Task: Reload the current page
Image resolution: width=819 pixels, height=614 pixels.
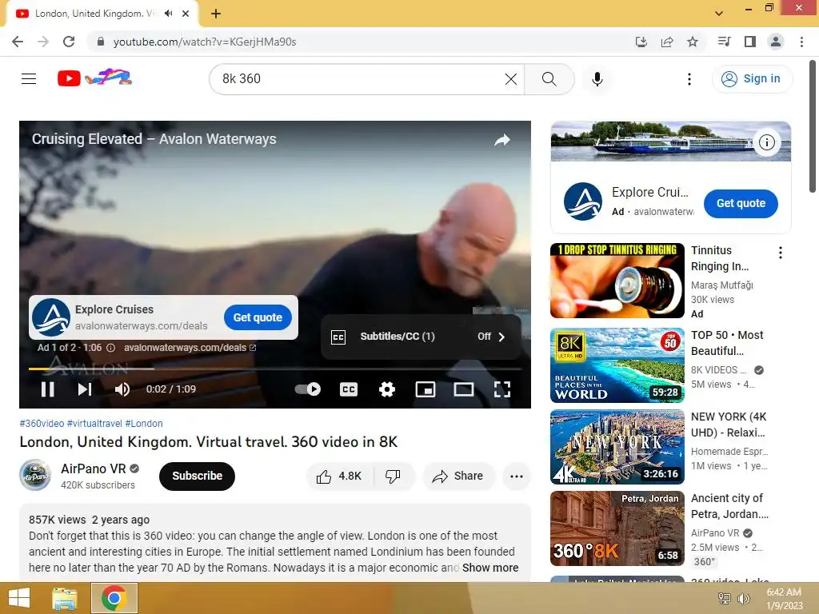Action: 69,42
